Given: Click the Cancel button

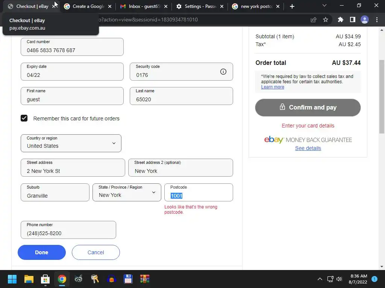Looking at the screenshot, I should (x=96, y=252).
